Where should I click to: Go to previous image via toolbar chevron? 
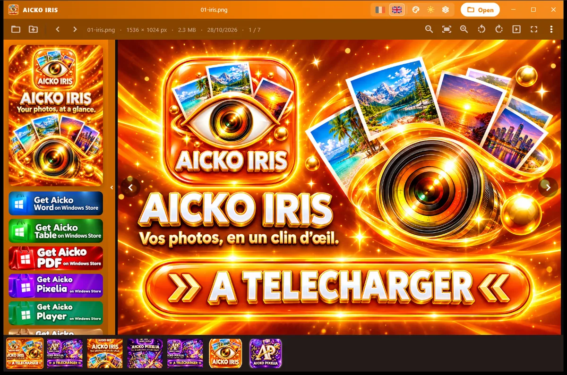point(58,29)
